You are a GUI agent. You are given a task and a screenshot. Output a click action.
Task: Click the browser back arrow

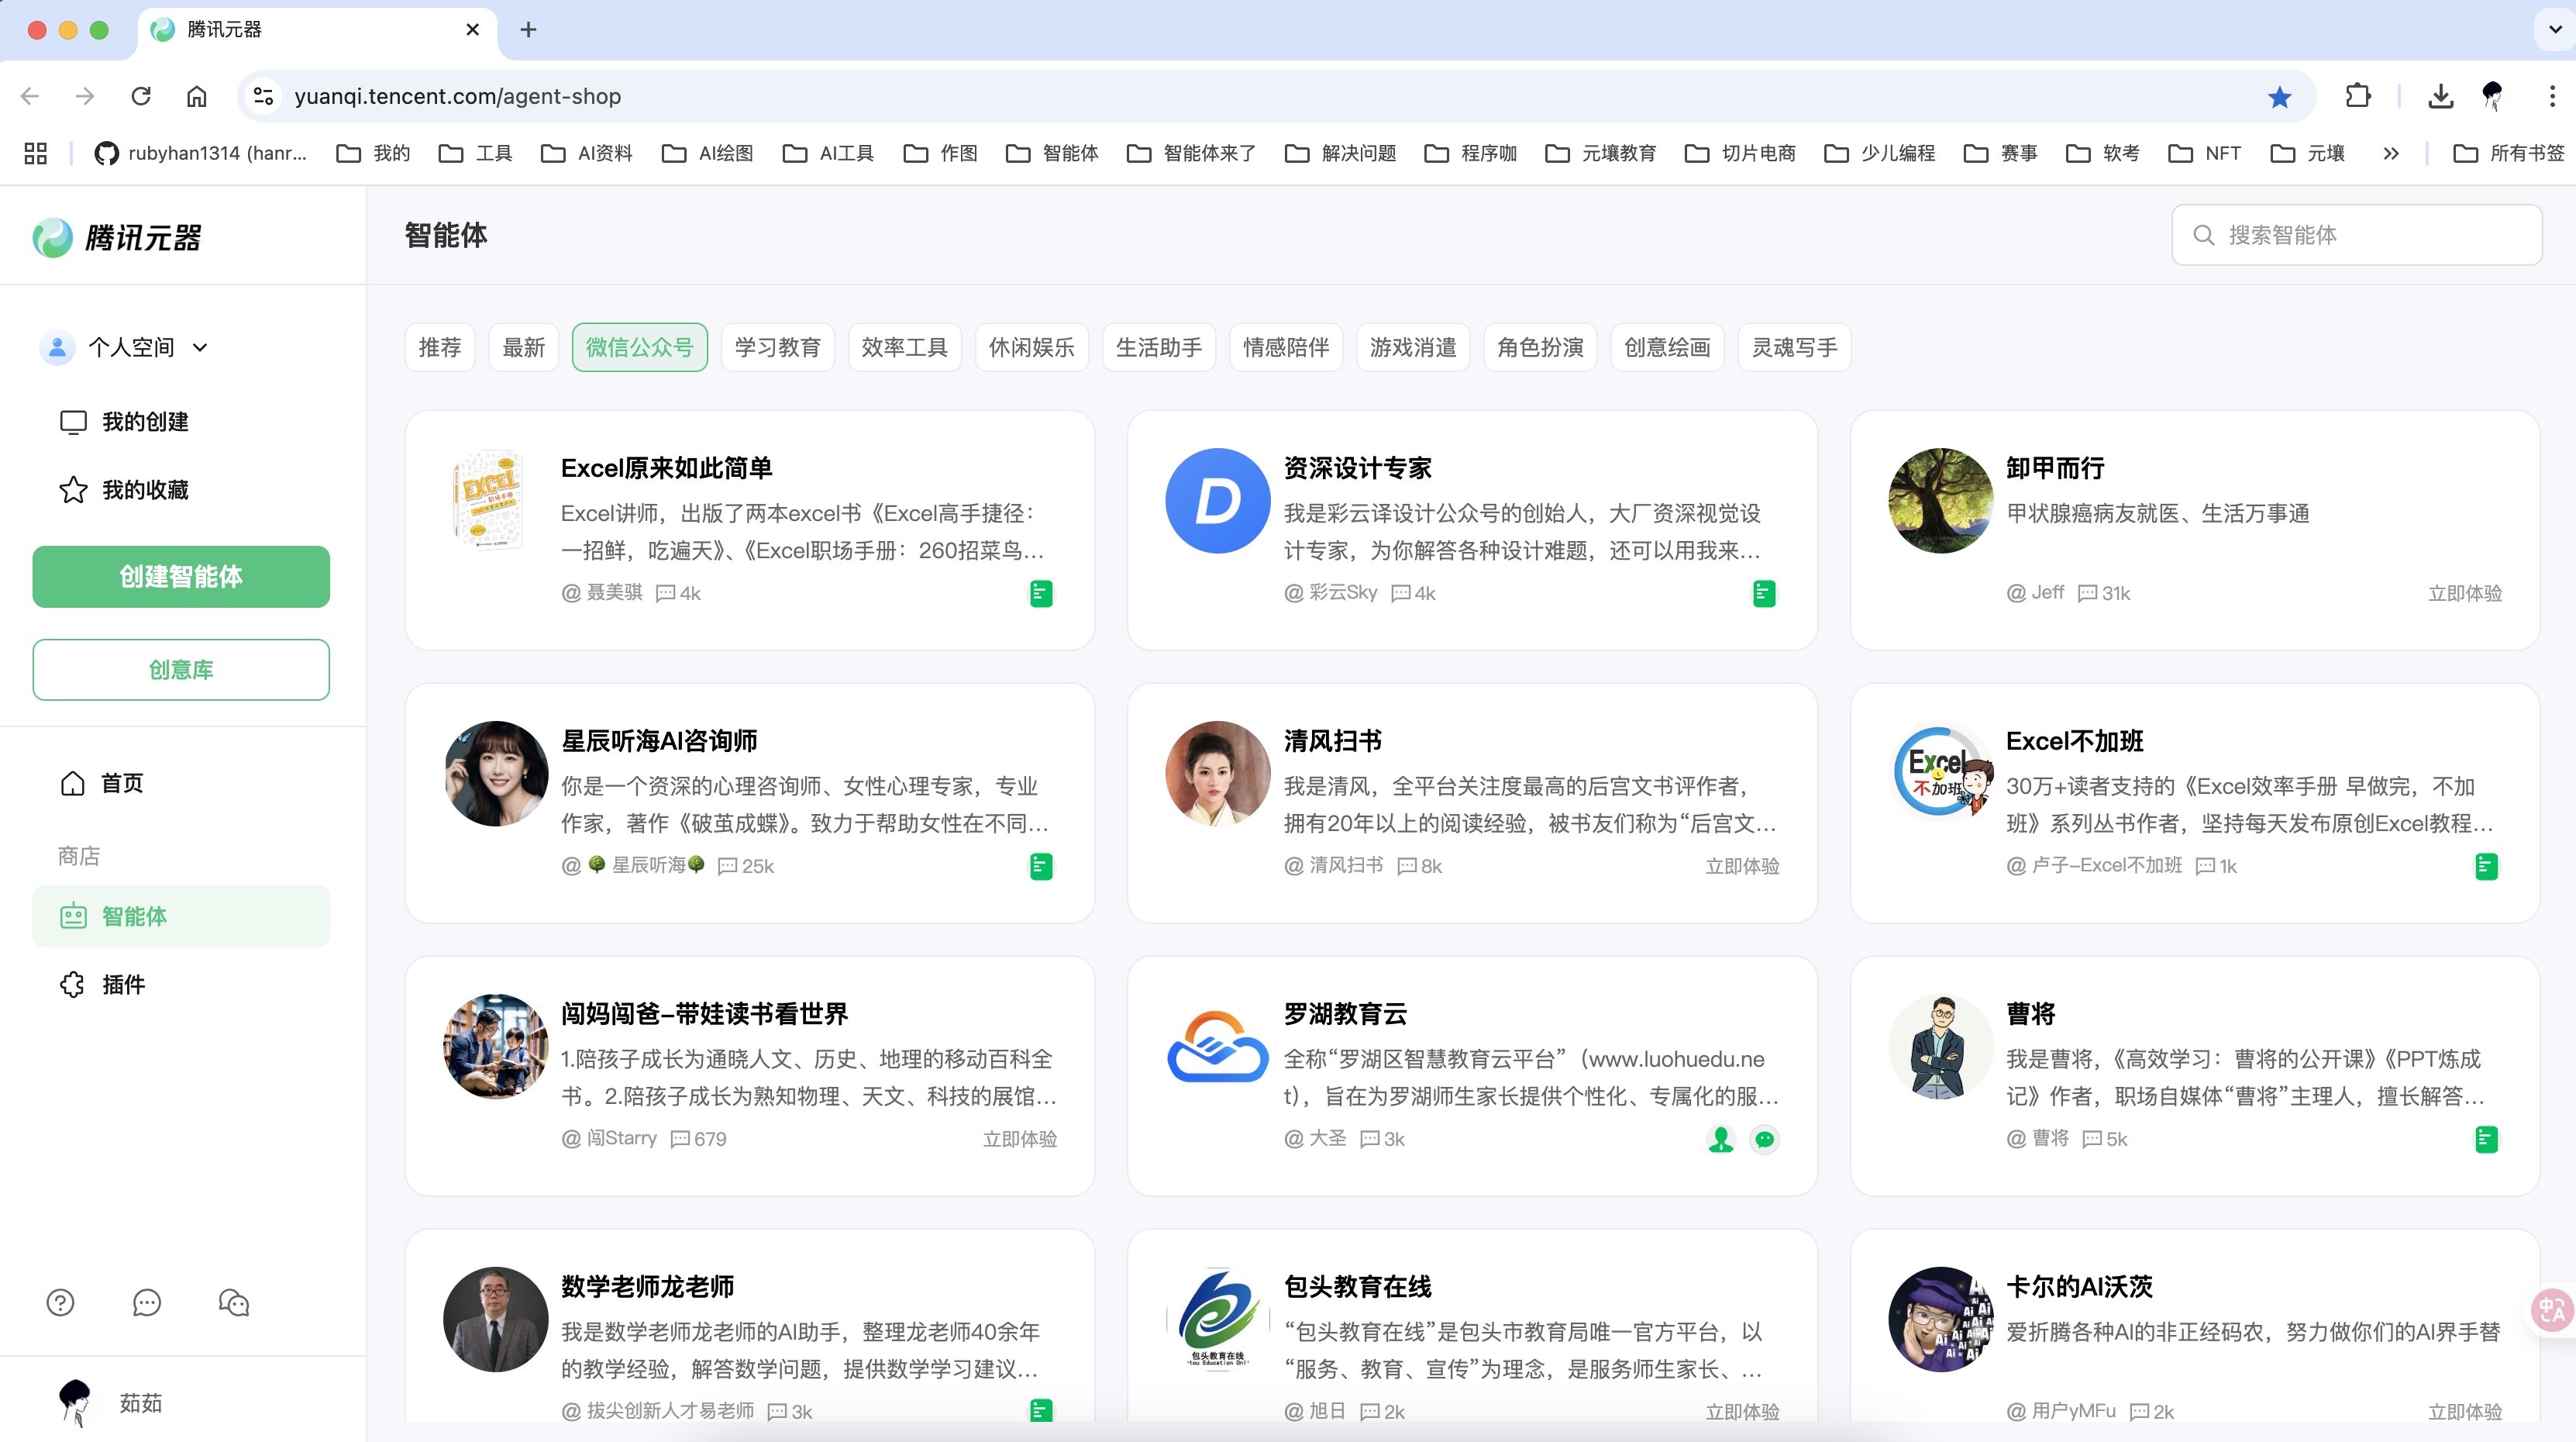[x=30, y=96]
